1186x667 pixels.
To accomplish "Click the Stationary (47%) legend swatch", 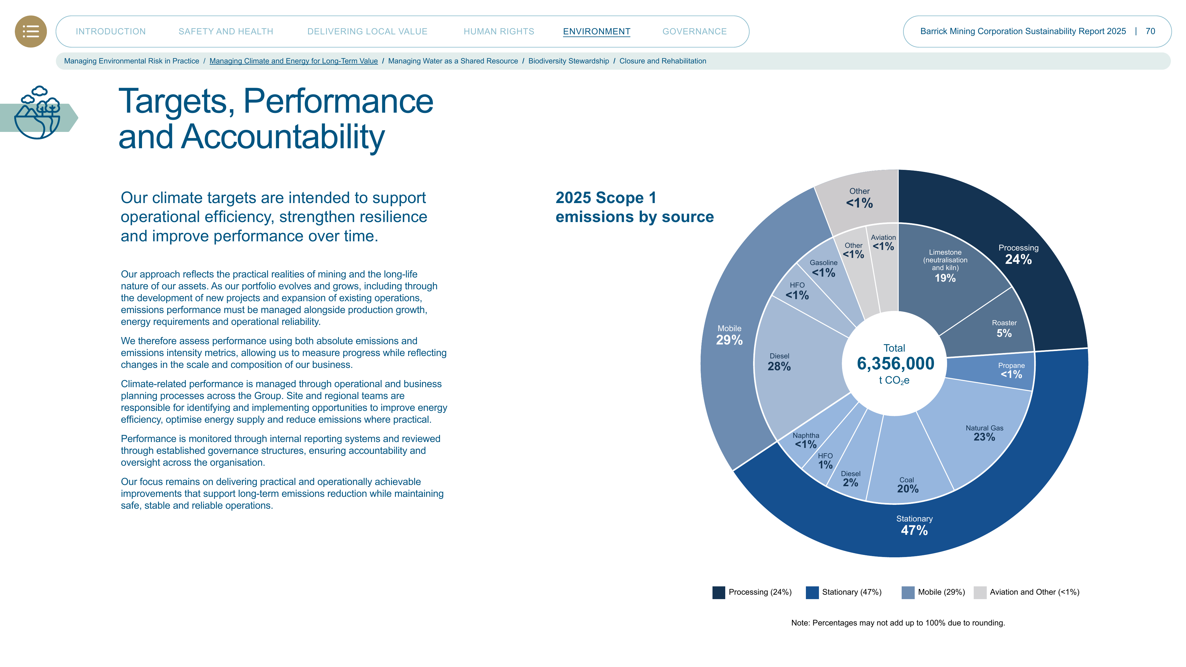I will coord(812,592).
